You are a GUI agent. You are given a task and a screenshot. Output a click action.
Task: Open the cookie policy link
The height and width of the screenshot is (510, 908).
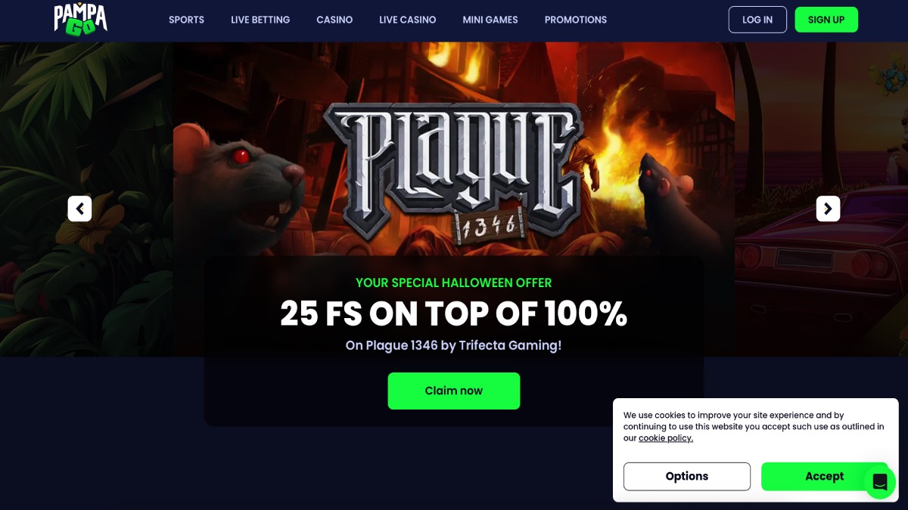[x=666, y=438]
